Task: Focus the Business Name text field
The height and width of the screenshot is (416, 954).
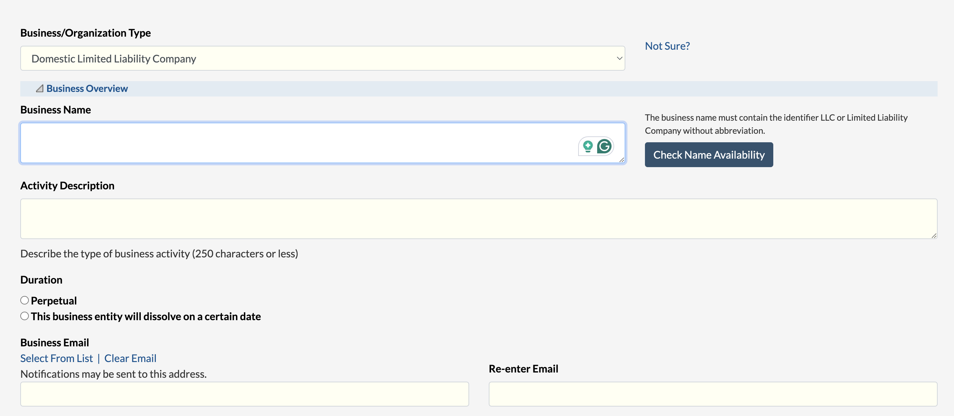Action: click(x=322, y=143)
